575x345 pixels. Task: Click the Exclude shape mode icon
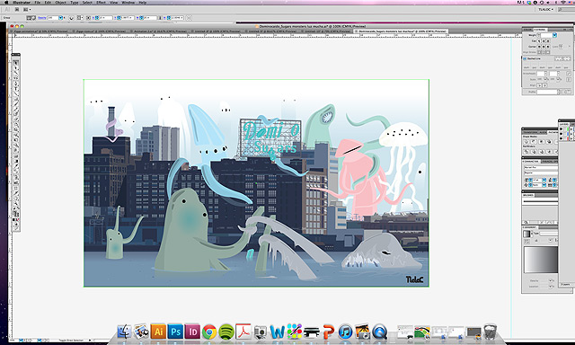pos(549,142)
